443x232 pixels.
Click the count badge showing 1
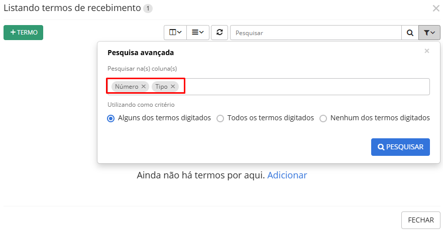148,9
